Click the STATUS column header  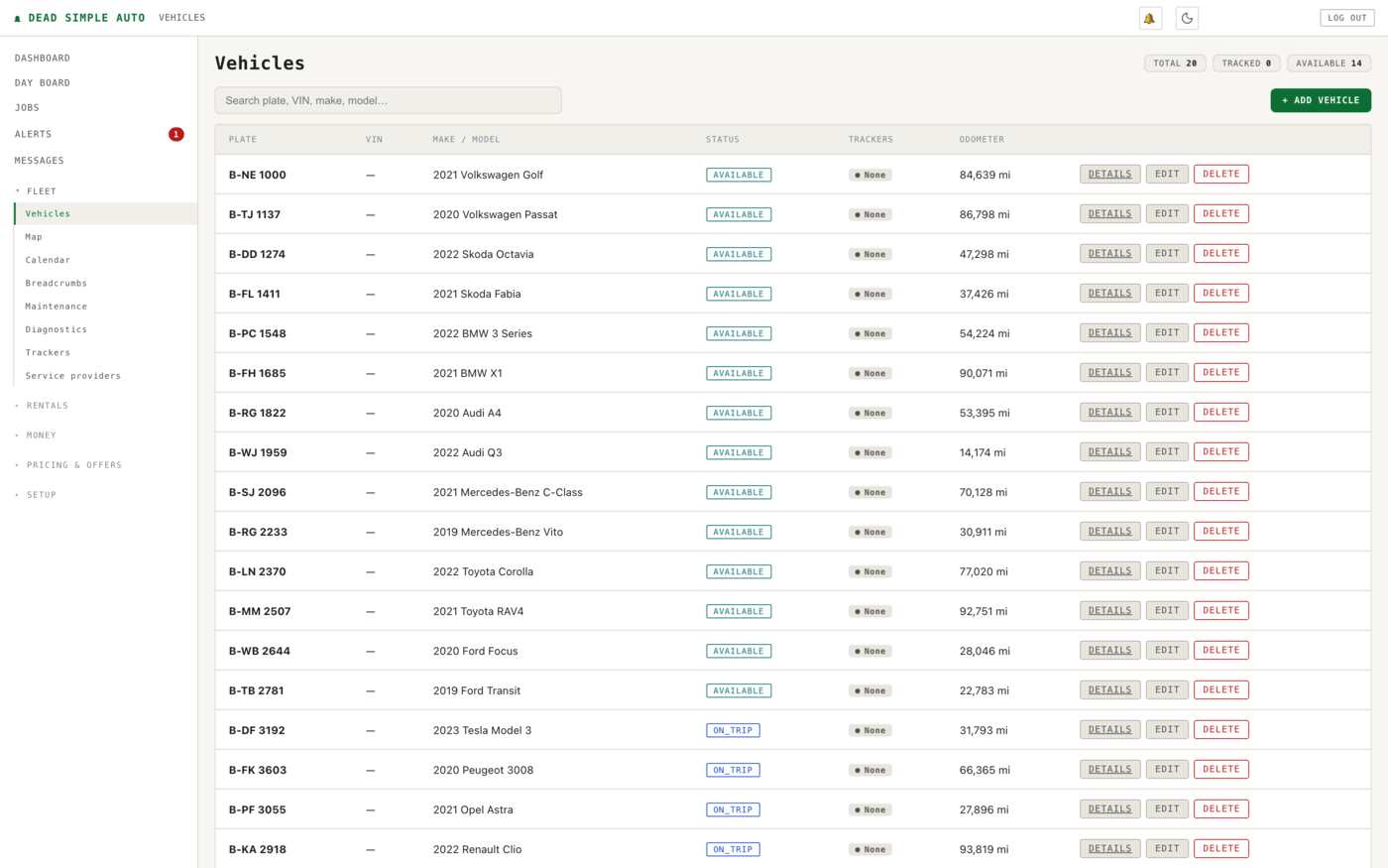[722, 140]
